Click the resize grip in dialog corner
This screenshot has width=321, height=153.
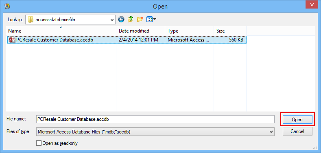[x=314, y=147]
